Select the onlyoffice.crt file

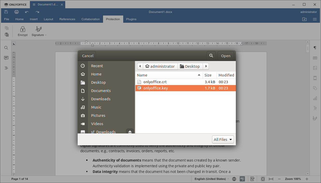(155, 81)
